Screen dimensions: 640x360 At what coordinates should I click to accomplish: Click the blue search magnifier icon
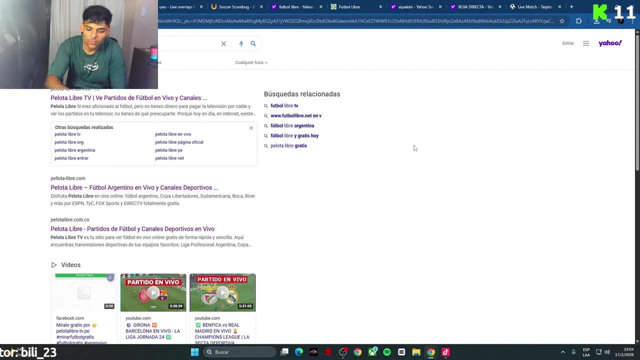click(x=253, y=43)
